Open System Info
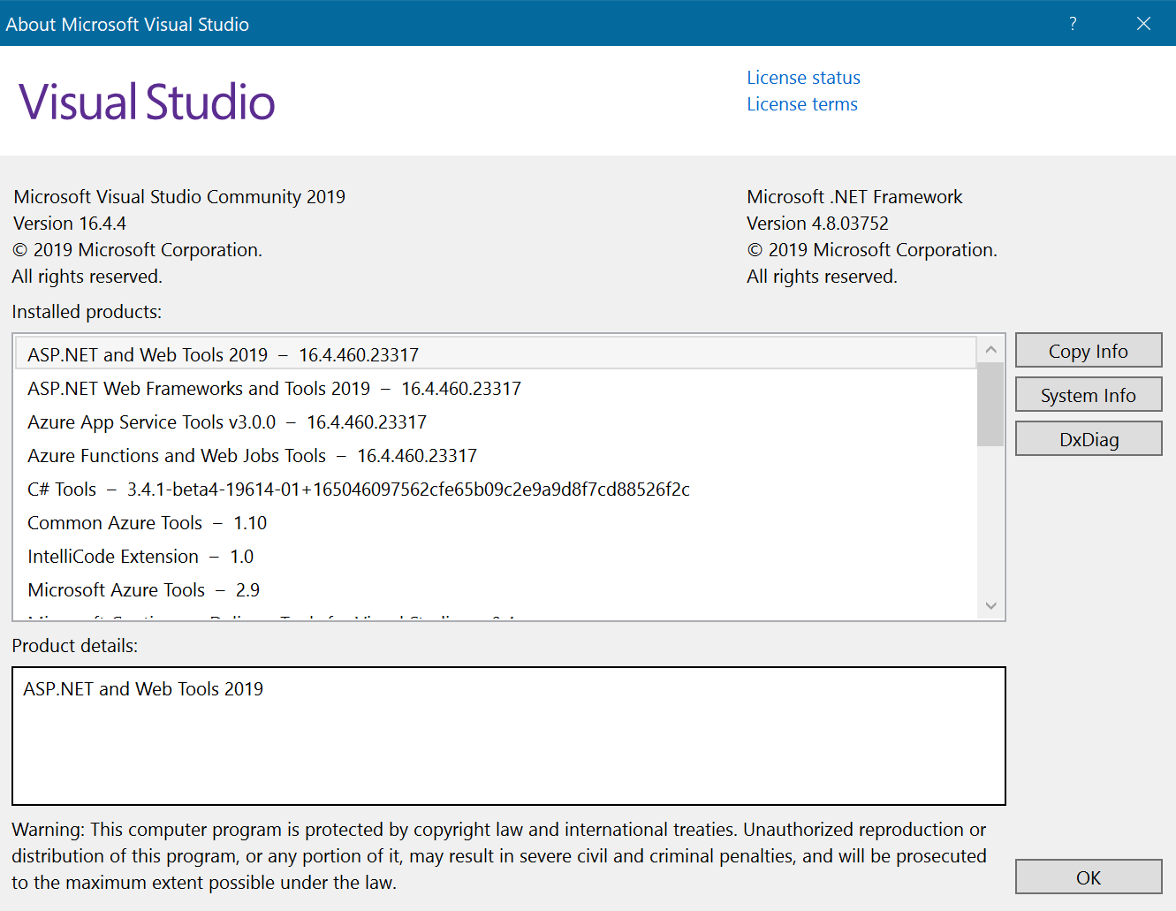The image size is (1176, 911). [1089, 395]
